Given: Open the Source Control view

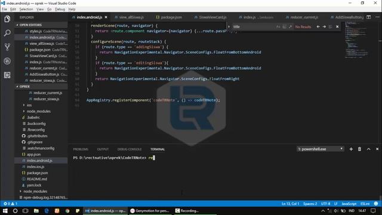Looking at the screenshot, I should [7, 47].
